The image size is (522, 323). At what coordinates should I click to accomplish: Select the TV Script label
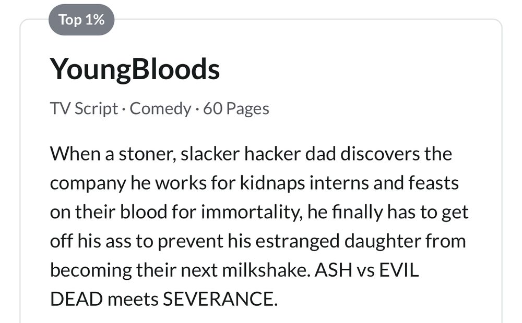[84, 109]
